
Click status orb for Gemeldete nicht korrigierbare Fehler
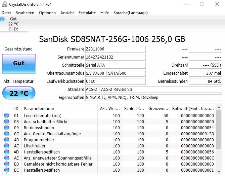[x=7, y=164]
